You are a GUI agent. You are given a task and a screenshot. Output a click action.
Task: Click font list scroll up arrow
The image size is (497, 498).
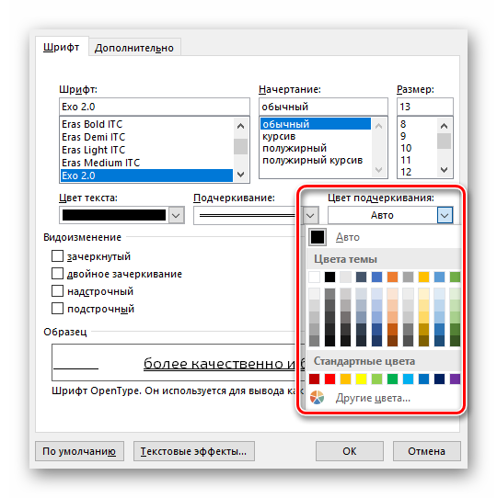tap(240, 126)
